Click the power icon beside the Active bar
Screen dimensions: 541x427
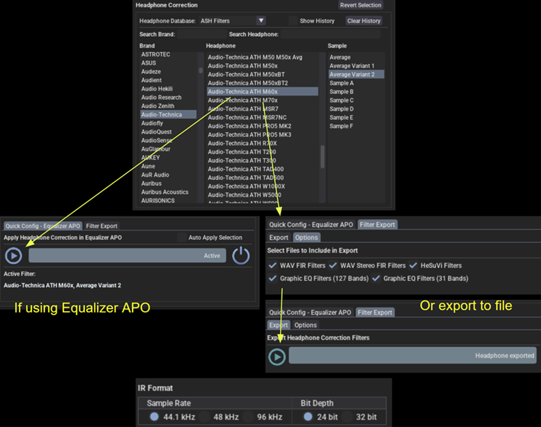(x=241, y=256)
